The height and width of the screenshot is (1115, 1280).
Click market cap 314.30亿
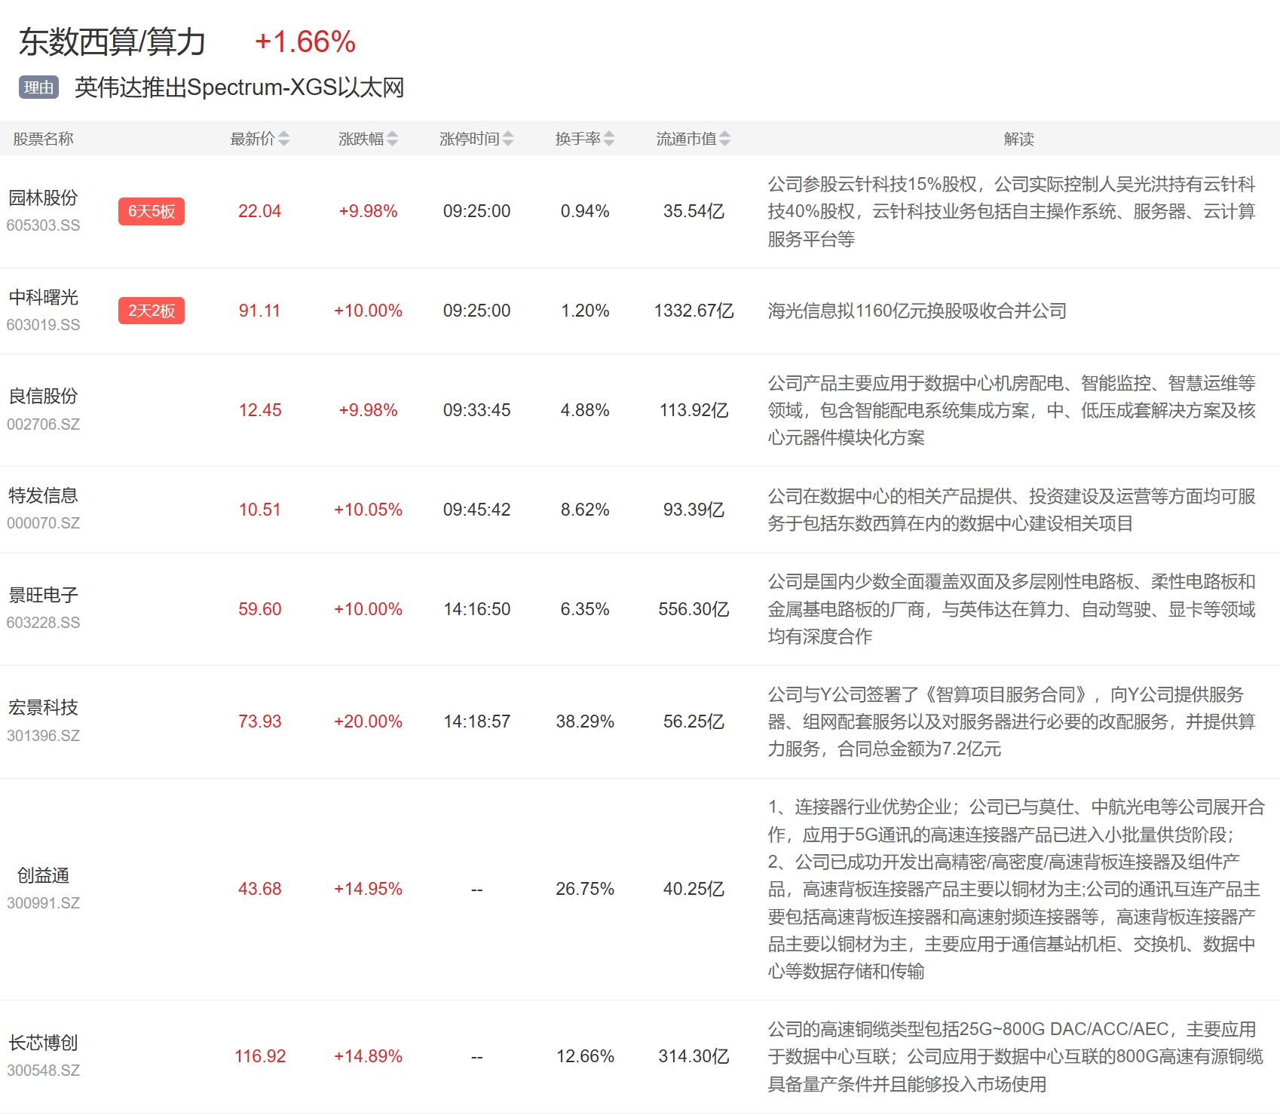click(694, 1056)
